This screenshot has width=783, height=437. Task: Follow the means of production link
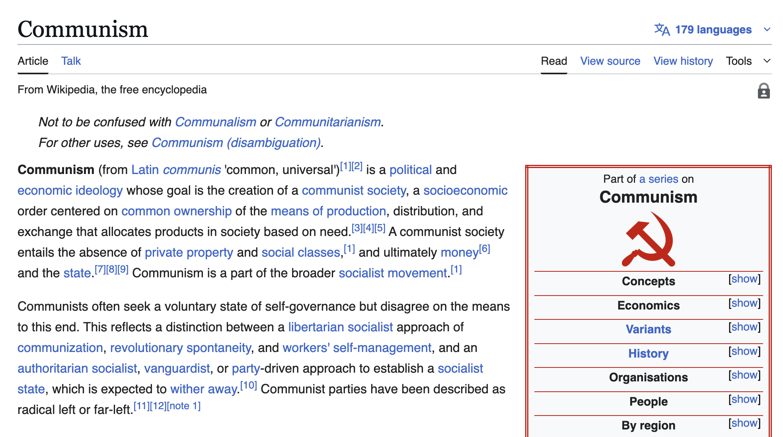(x=328, y=211)
